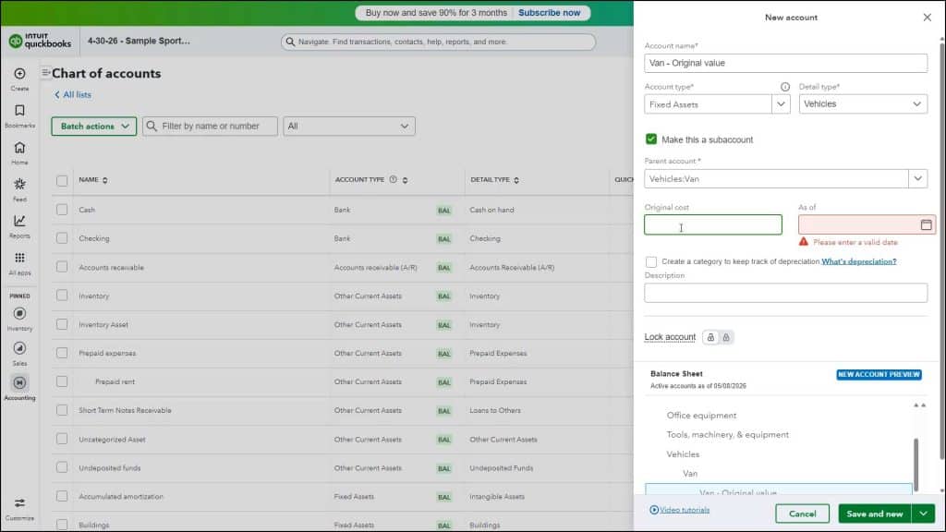Screen dimensions: 946x532
Task: Click the account type info icon
Action: (x=785, y=87)
